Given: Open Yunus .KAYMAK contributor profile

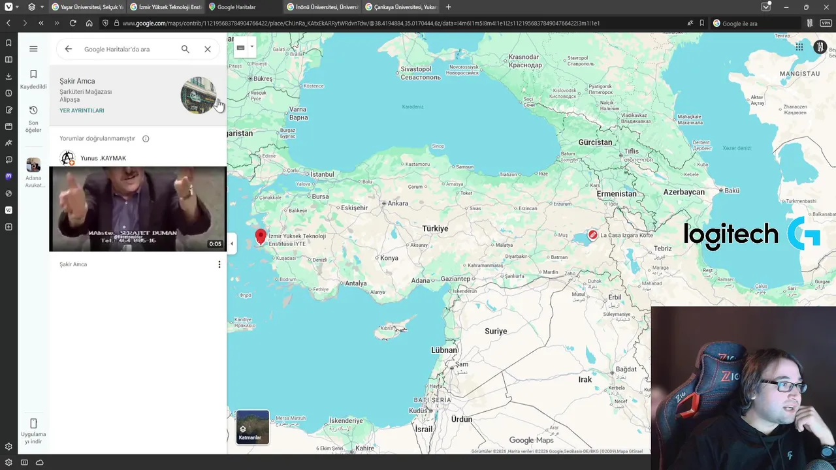Looking at the screenshot, I should coord(103,158).
